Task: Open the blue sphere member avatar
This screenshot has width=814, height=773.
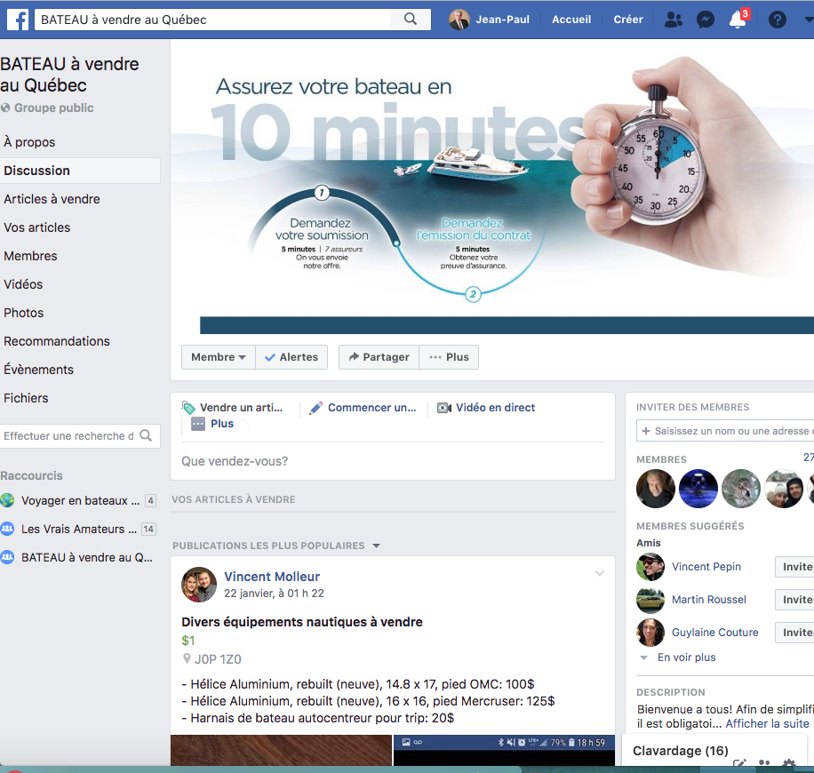Action: [x=698, y=489]
